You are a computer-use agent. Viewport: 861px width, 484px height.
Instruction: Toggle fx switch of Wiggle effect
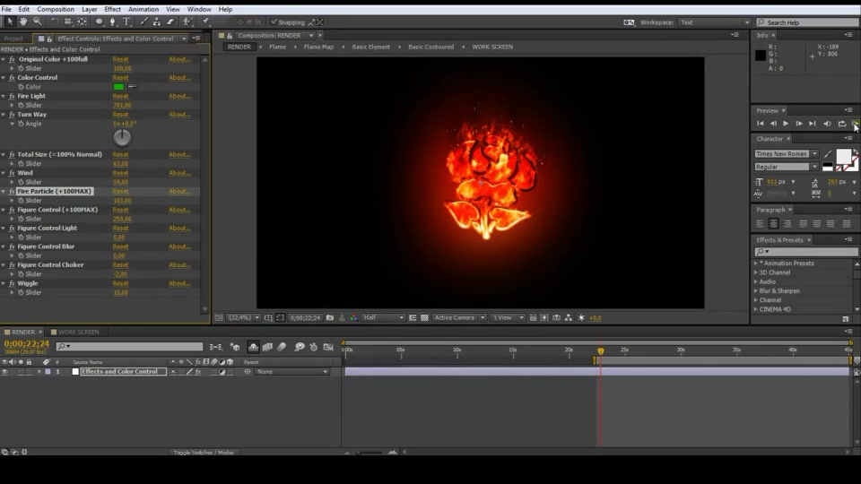point(12,284)
